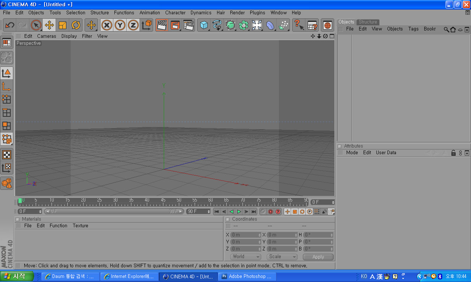Open the Structure menu
Screen dimensions: 471x282
click(100, 12)
